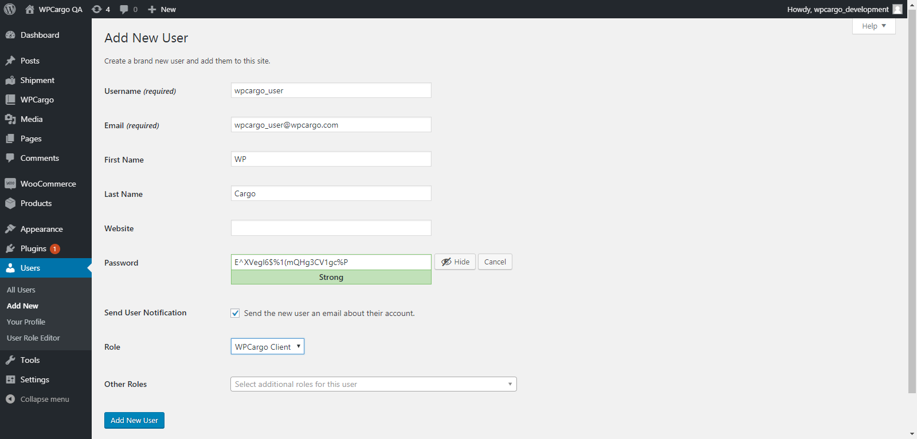Open the updates icon showing 4
917x439 pixels.
(x=97, y=9)
